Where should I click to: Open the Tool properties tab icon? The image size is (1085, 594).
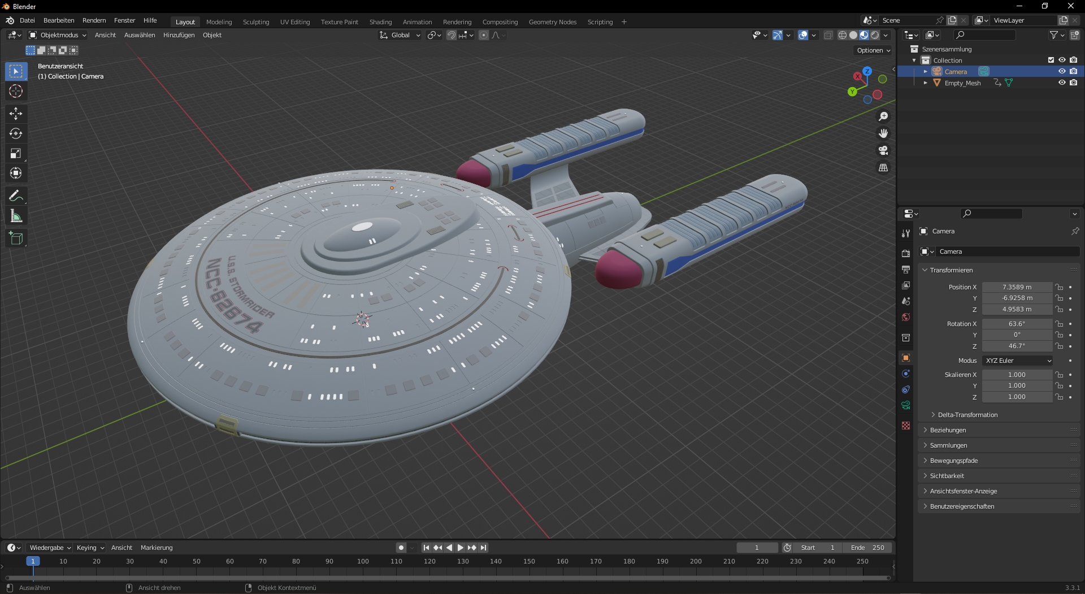[x=906, y=233]
